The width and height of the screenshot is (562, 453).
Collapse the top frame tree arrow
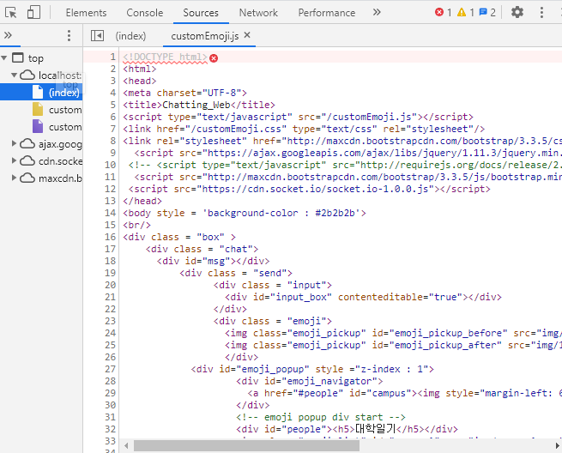coord(4,57)
